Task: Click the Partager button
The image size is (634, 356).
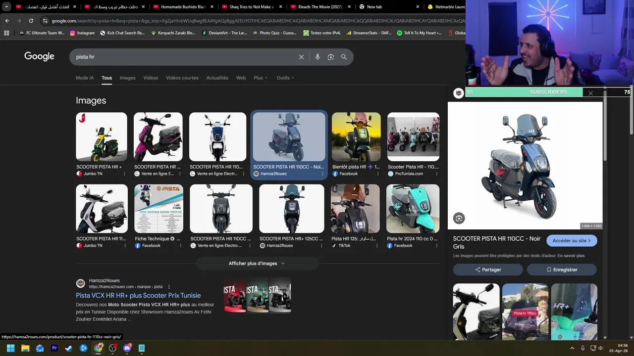Action: click(x=488, y=269)
